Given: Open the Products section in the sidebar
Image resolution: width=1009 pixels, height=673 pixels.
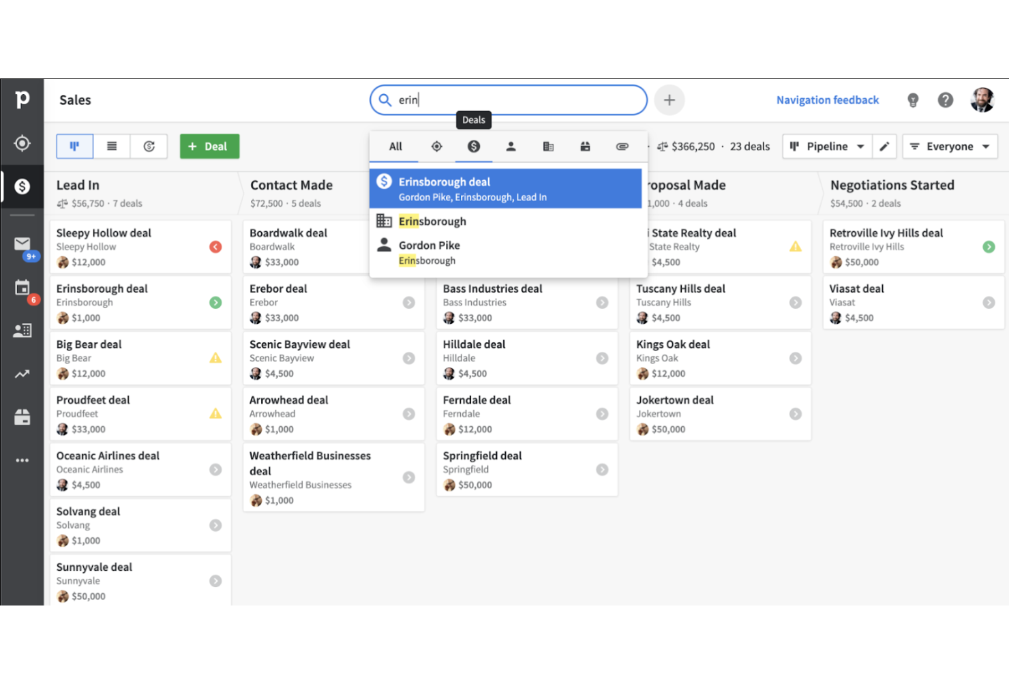Looking at the screenshot, I should 22,417.
